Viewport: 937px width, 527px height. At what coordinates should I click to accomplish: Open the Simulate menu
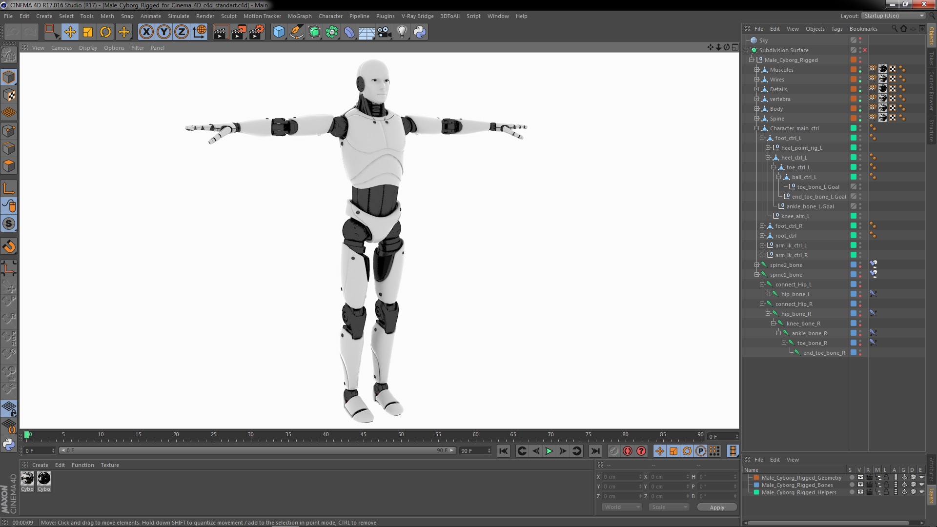coord(178,16)
